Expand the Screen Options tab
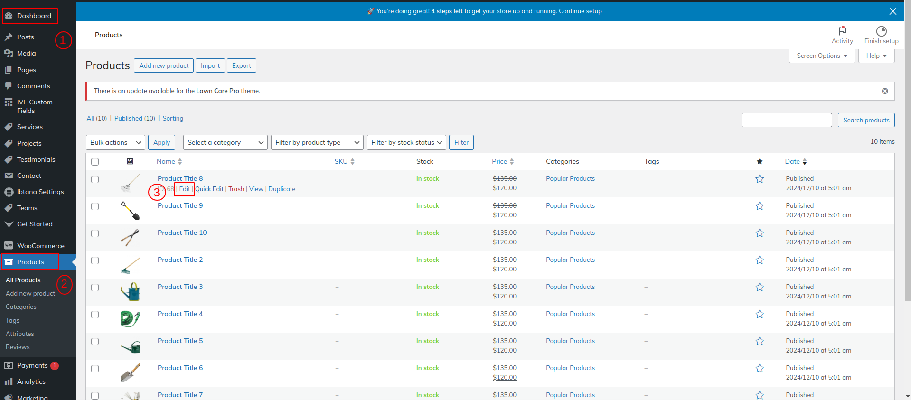This screenshot has height=400, width=911. (x=822, y=56)
